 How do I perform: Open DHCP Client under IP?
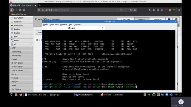click(x=21, y=63)
